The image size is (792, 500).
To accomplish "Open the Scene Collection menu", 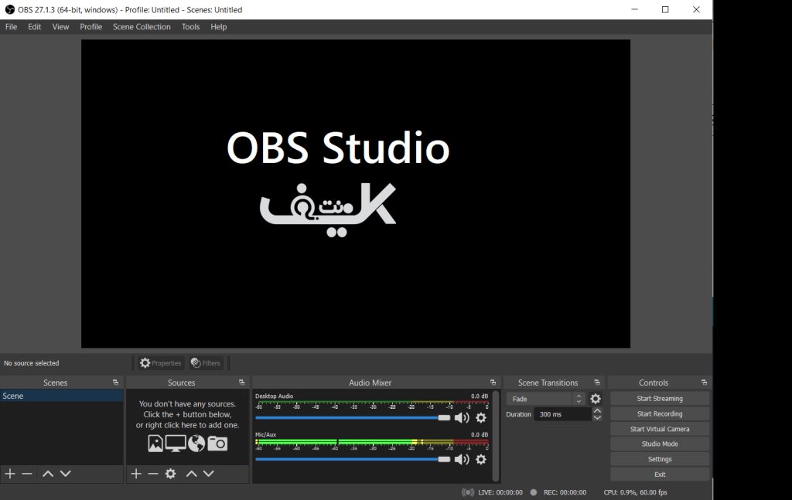I will (x=142, y=26).
